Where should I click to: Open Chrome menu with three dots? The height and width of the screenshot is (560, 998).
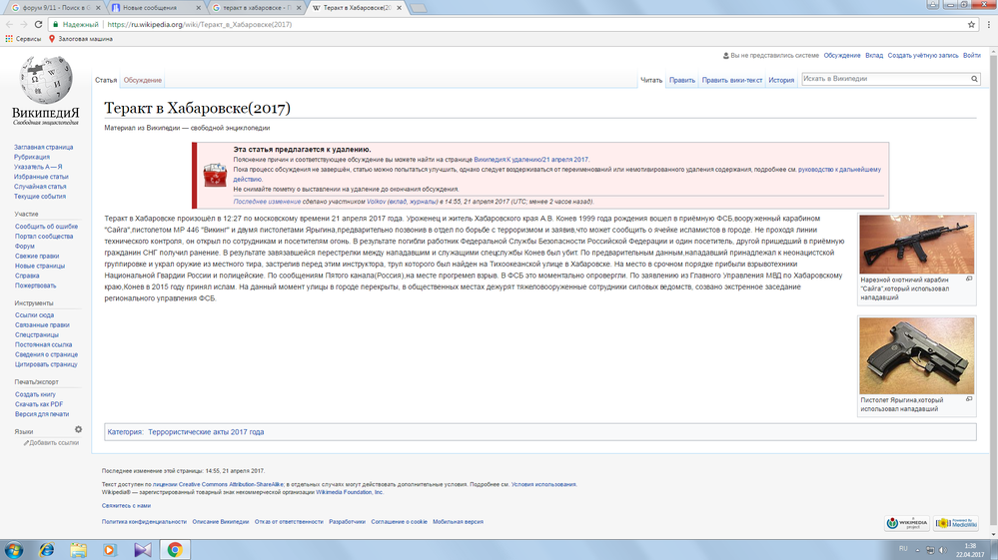pos(988,24)
